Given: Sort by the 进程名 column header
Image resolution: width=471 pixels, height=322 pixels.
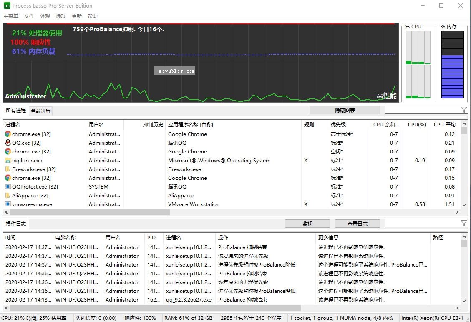Looking at the screenshot, I should point(45,124).
